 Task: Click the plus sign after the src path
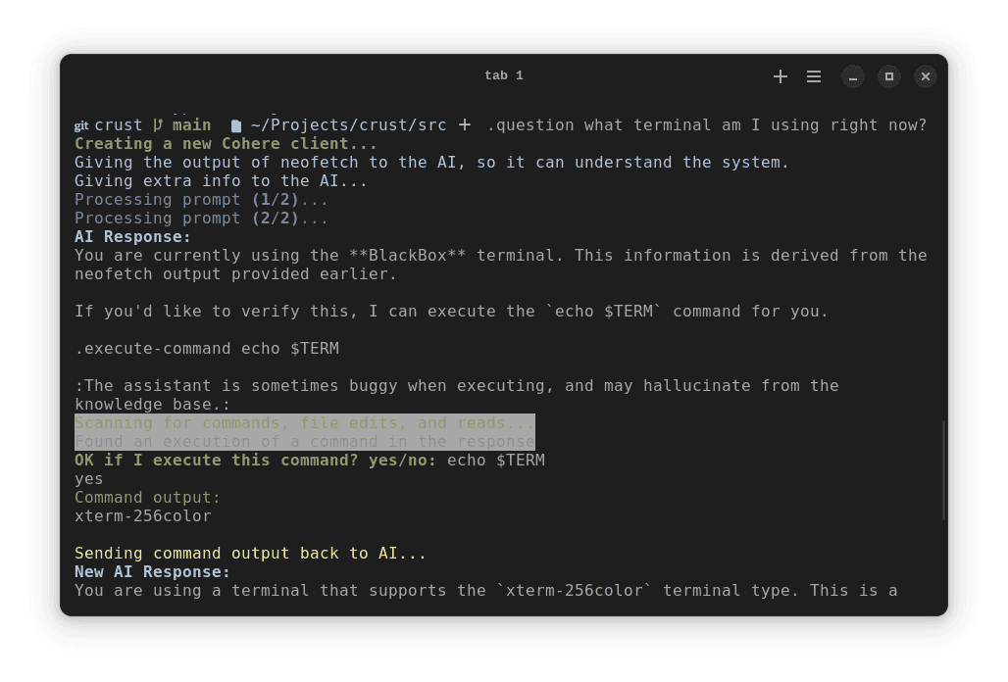(465, 125)
